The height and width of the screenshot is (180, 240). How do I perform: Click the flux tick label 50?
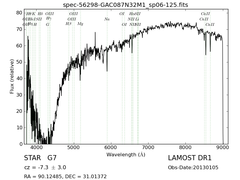[x=19, y=62]
